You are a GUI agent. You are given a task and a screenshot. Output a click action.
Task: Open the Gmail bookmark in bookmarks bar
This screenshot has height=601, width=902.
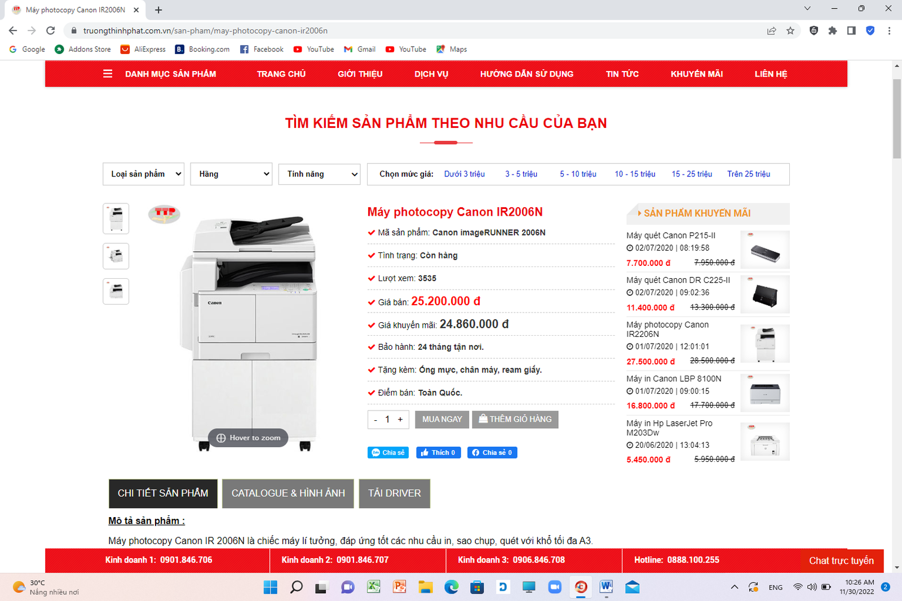(x=360, y=50)
